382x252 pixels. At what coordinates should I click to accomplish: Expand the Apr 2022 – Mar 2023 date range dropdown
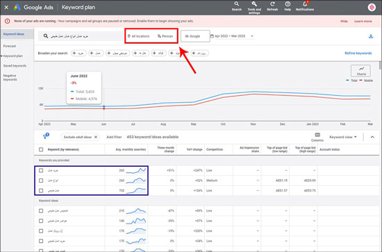pos(232,36)
